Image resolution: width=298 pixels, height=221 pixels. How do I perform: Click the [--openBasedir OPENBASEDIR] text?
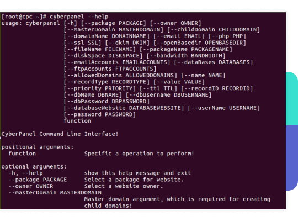[x=200, y=43]
